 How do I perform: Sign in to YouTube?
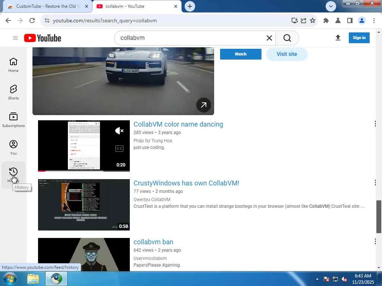(x=359, y=38)
